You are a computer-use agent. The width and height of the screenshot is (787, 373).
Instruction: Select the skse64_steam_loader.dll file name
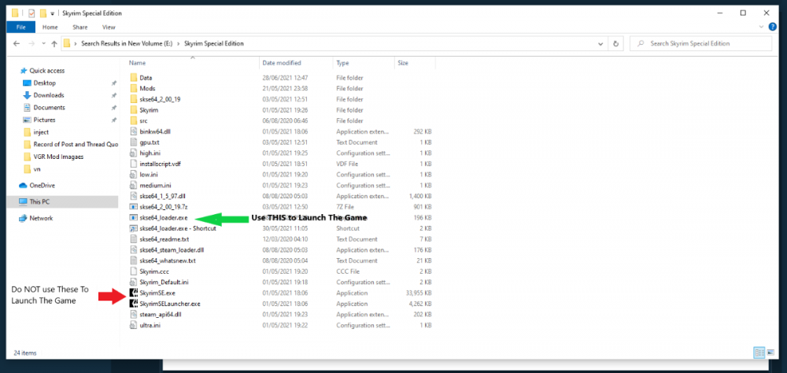click(172, 250)
